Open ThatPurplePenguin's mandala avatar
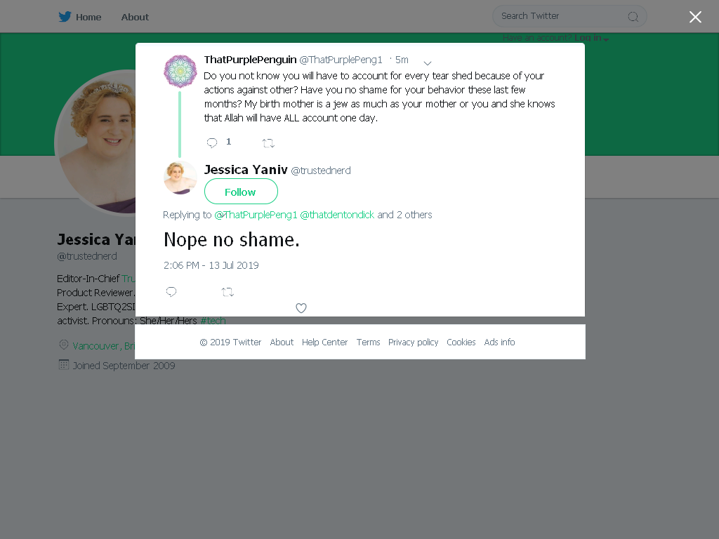Viewport: 719px width, 539px height. 180,71
